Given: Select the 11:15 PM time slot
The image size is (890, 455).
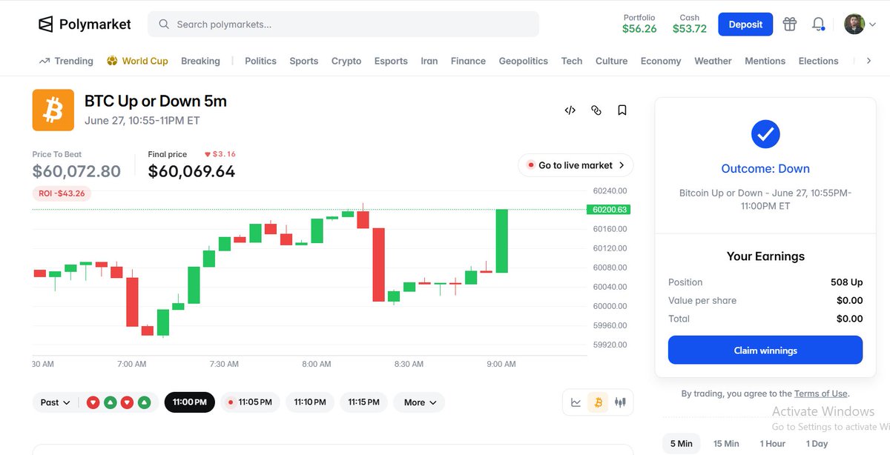Looking at the screenshot, I should click(x=363, y=402).
